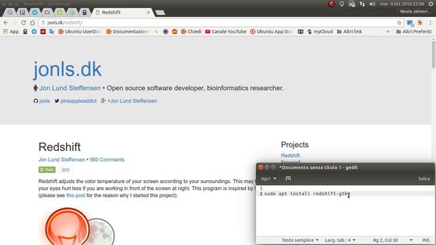
Task: Open the Jon Lund Steffensen header link
Action: point(69,88)
